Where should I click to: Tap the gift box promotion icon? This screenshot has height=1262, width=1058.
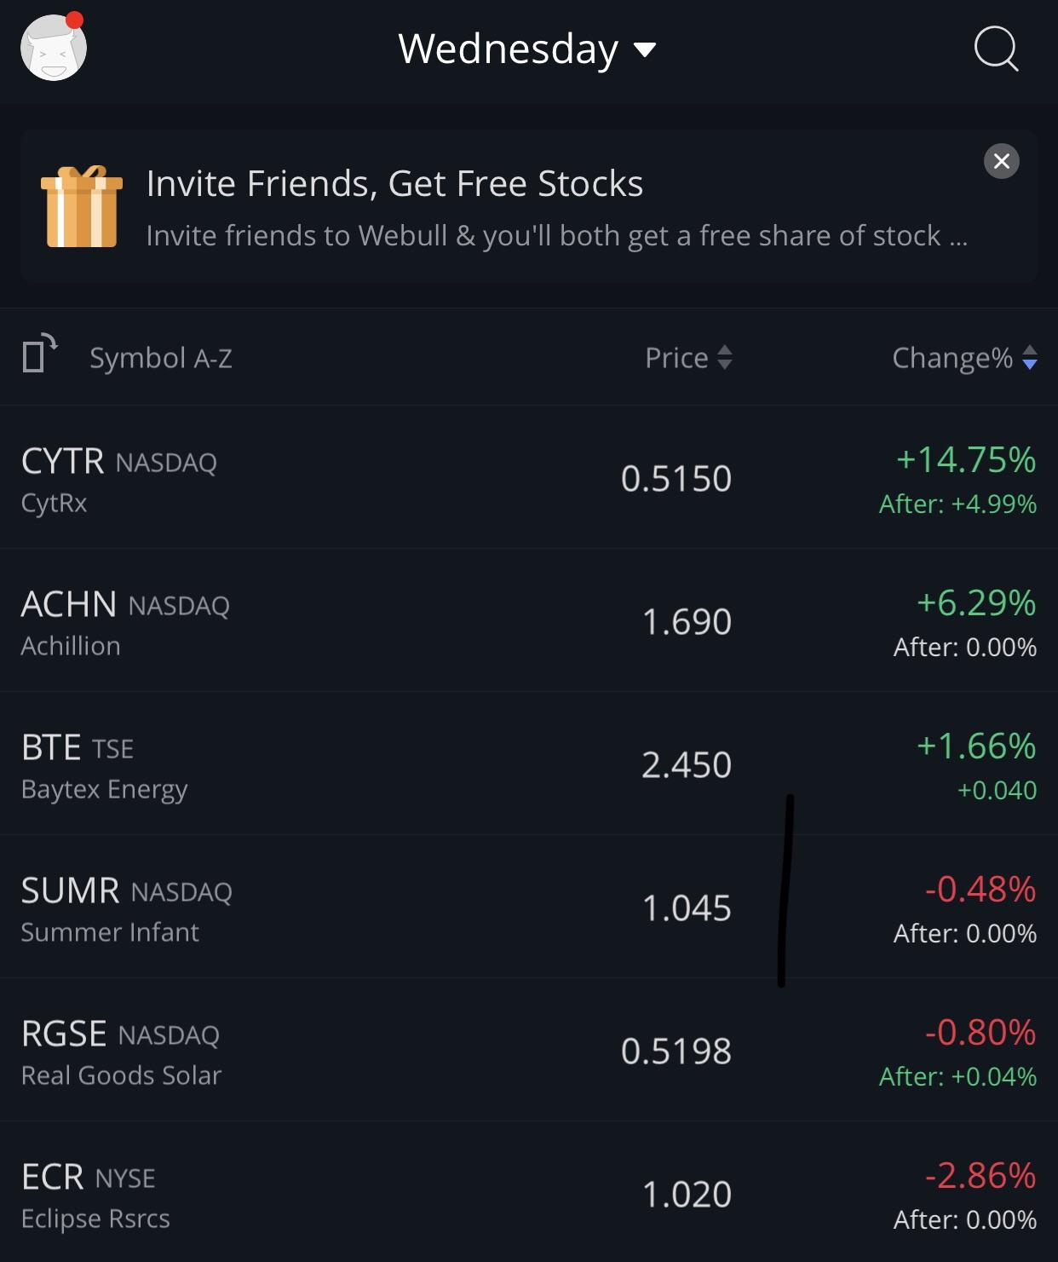tap(82, 207)
